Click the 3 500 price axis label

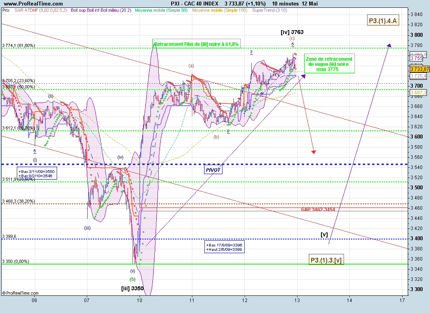tap(417, 187)
